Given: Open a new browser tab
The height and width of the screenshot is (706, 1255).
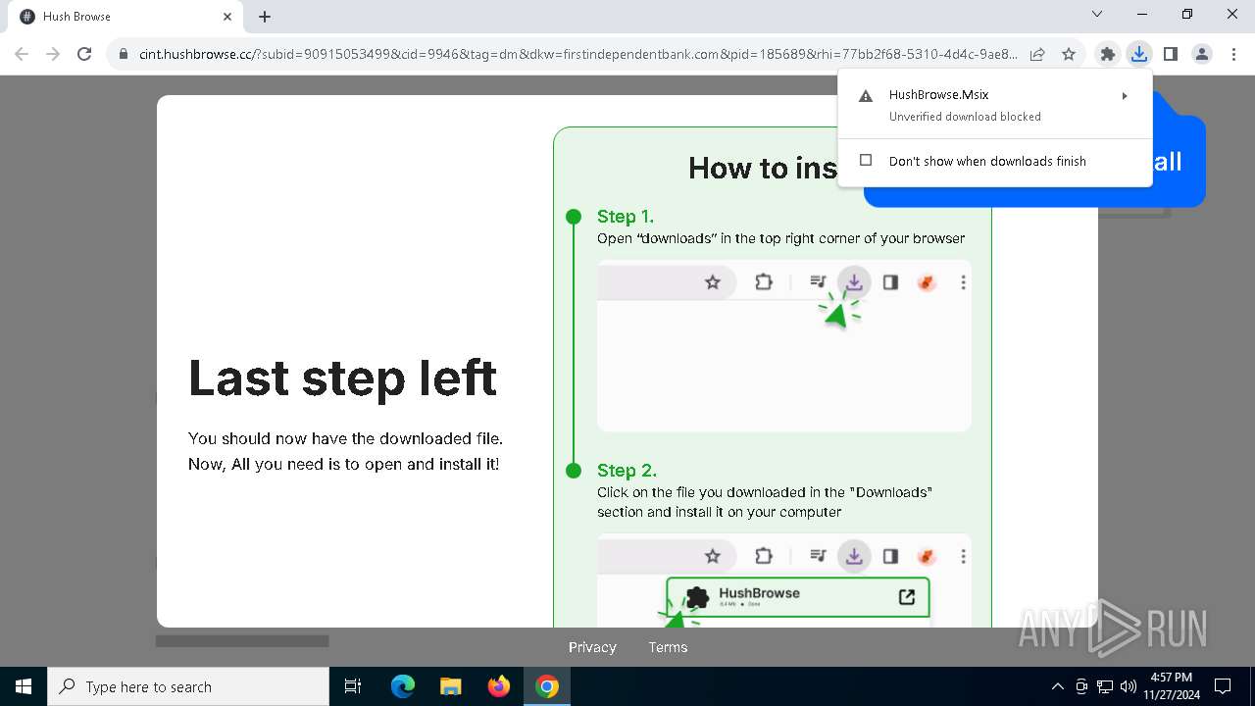Looking at the screenshot, I should coord(265,17).
